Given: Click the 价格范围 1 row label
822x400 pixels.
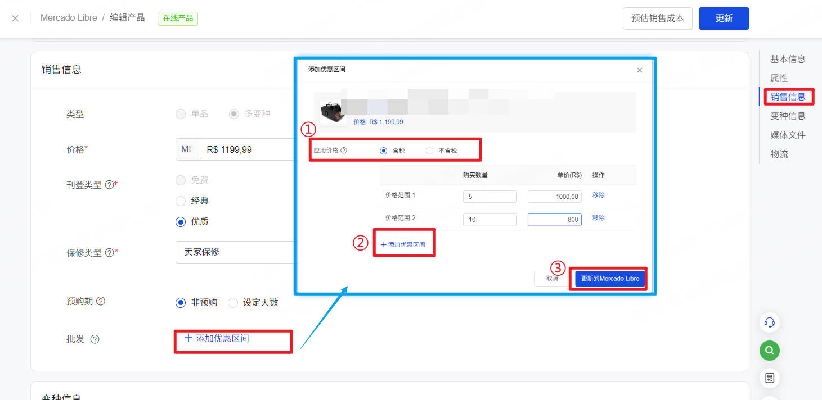Looking at the screenshot, I should (x=400, y=195).
